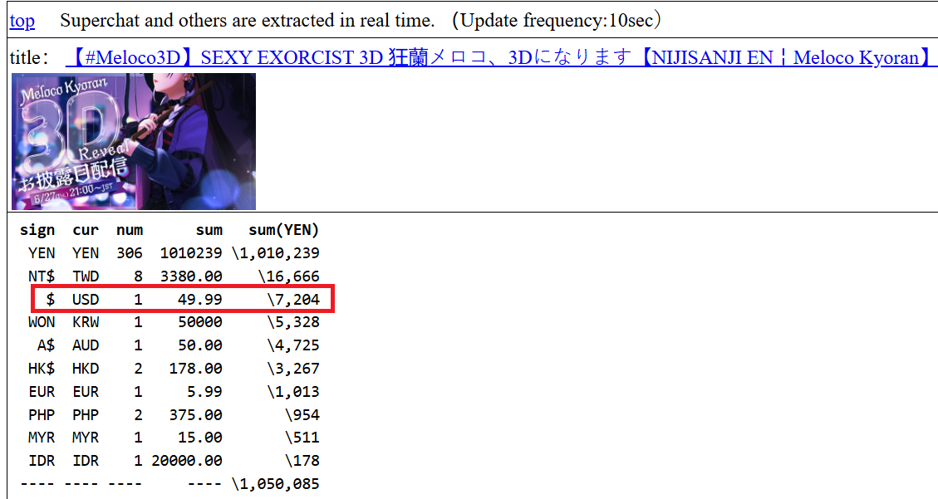938x499 pixels.
Task: Click the NT$ sign cell
Action: pyautogui.click(x=42, y=276)
